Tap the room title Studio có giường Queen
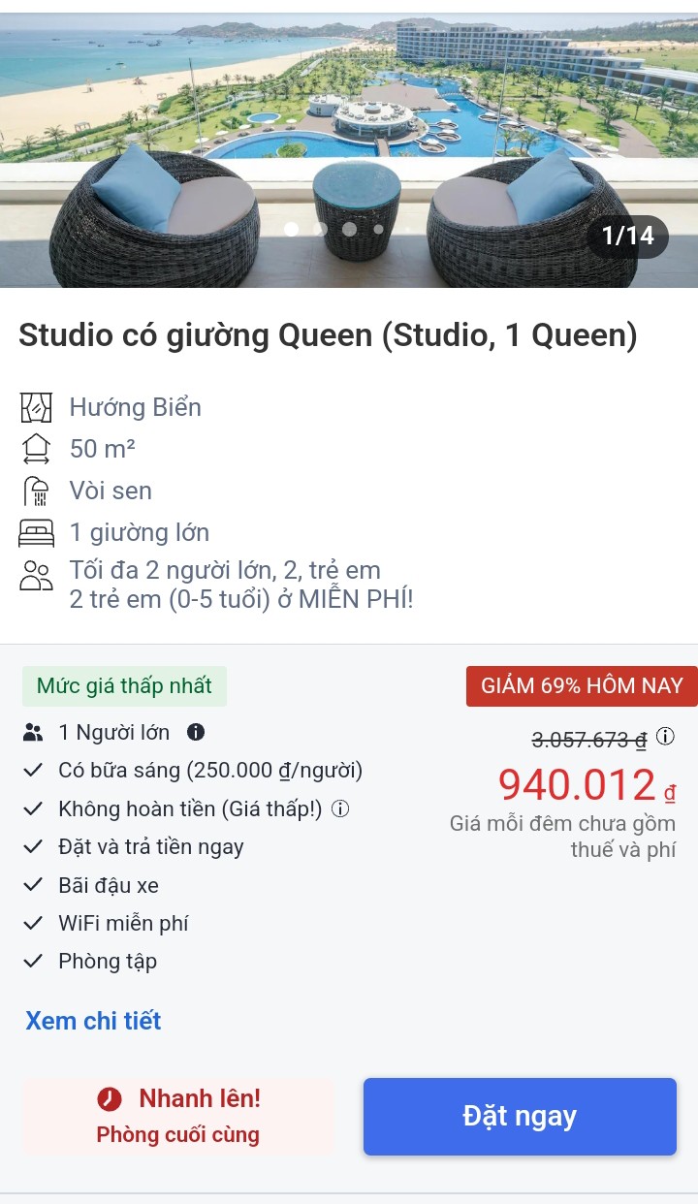698x1204 pixels. tap(328, 335)
